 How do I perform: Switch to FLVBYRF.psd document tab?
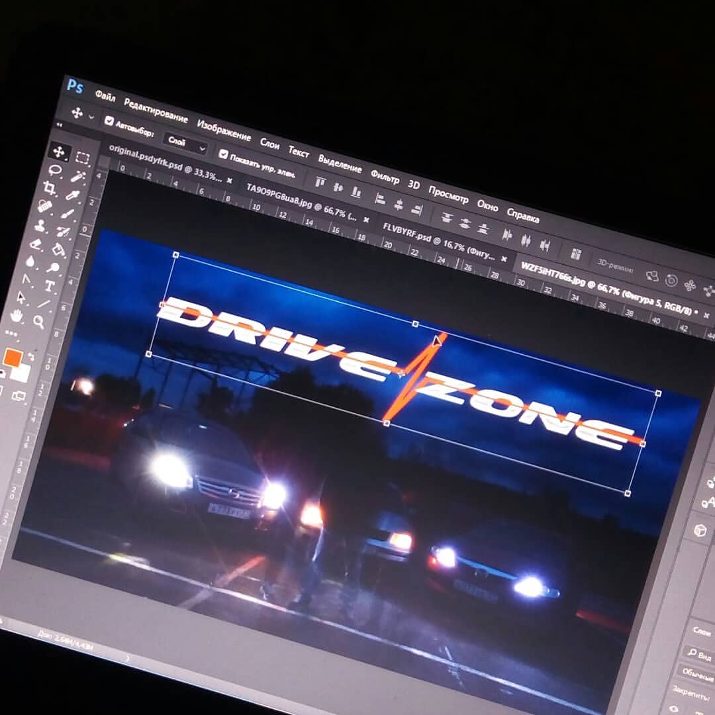coord(439,242)
